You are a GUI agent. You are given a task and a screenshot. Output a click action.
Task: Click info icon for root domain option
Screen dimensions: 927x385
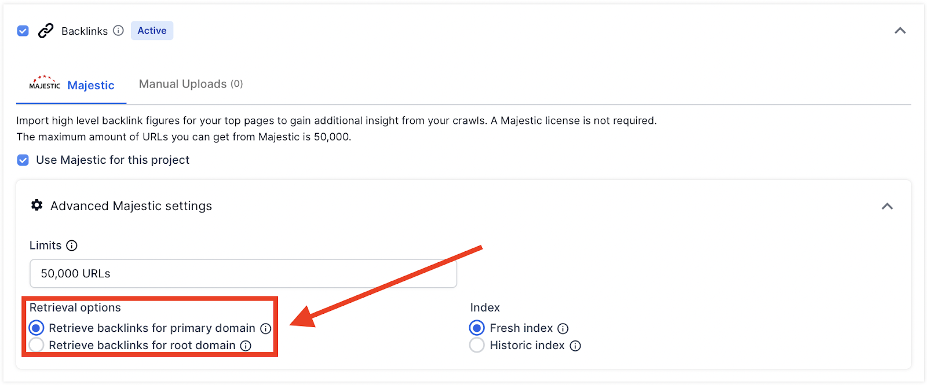click(246, 346)
